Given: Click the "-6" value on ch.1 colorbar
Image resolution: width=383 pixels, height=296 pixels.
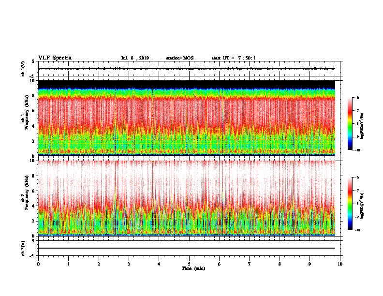Looking at the screenshot, I should (x=357, y=98).
